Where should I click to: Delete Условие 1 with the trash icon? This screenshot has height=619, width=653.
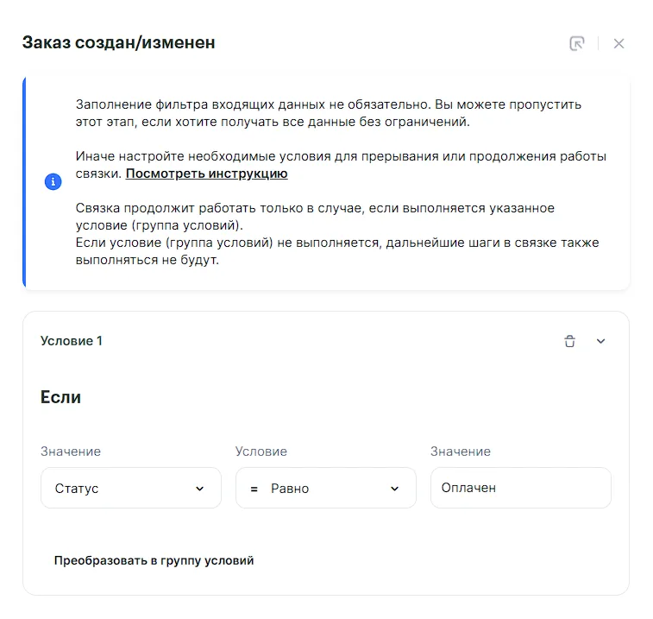click(569, 341)
